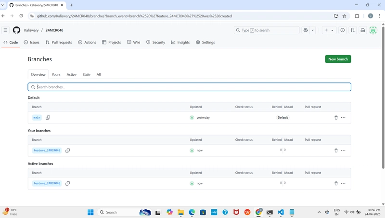Open the Pull requests tab

[59, 42]
